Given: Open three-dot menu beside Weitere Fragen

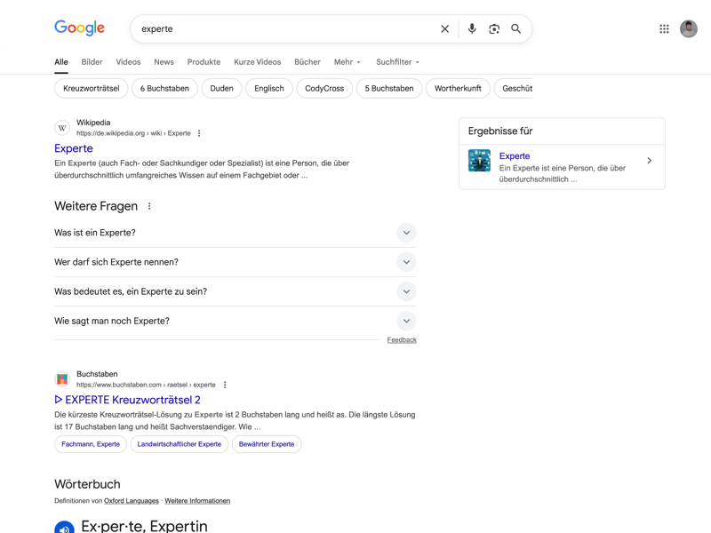Looking at the screenshot, I should pyautogui.click(x=149, y=206).
